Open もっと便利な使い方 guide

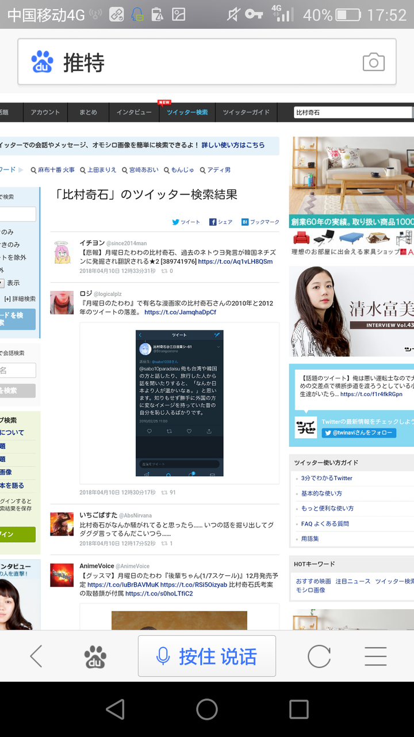tap(327, 508)
